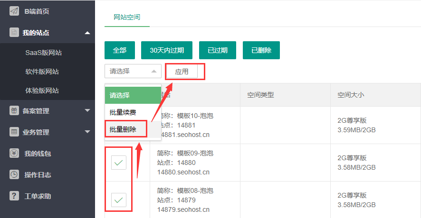This screenshot has height=218, width=421.
Task: Filter by 30天内过期 button
Action: coord(167,50)
